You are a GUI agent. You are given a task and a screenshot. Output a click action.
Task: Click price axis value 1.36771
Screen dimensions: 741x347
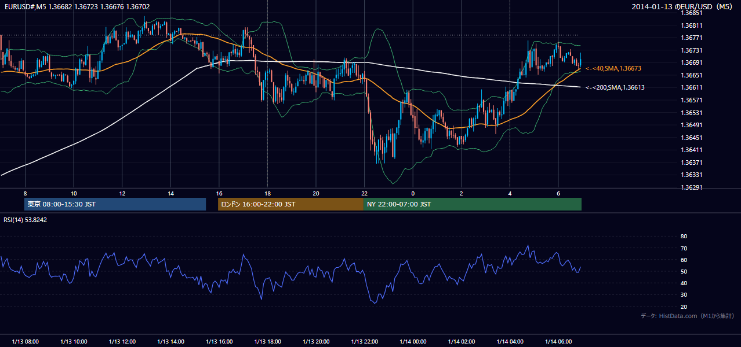(x=692, y=38)
